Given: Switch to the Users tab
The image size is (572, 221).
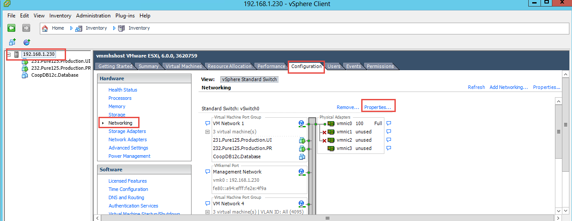Looking at the screenshot, I should click(334, 66).
